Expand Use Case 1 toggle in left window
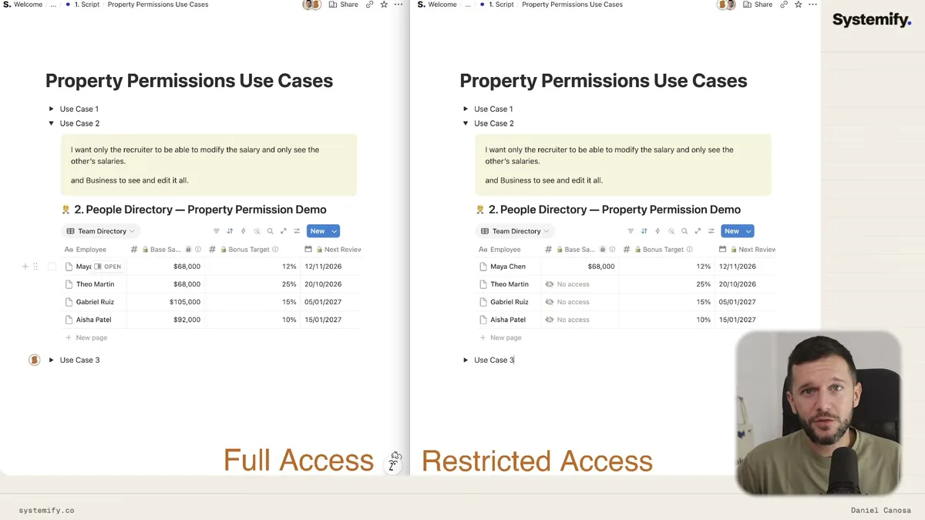The height and width of the screenshot is (520, 925). (x=52, y=109)
